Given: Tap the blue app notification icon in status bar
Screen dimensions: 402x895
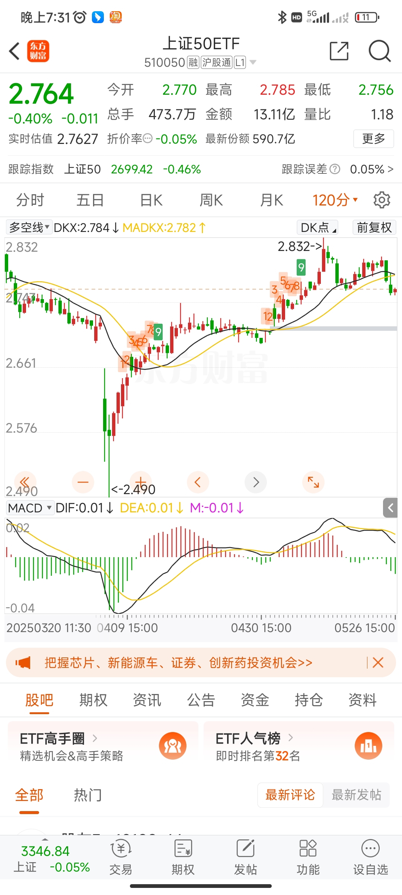Looking at the screenshot, I should coord(98,17).
